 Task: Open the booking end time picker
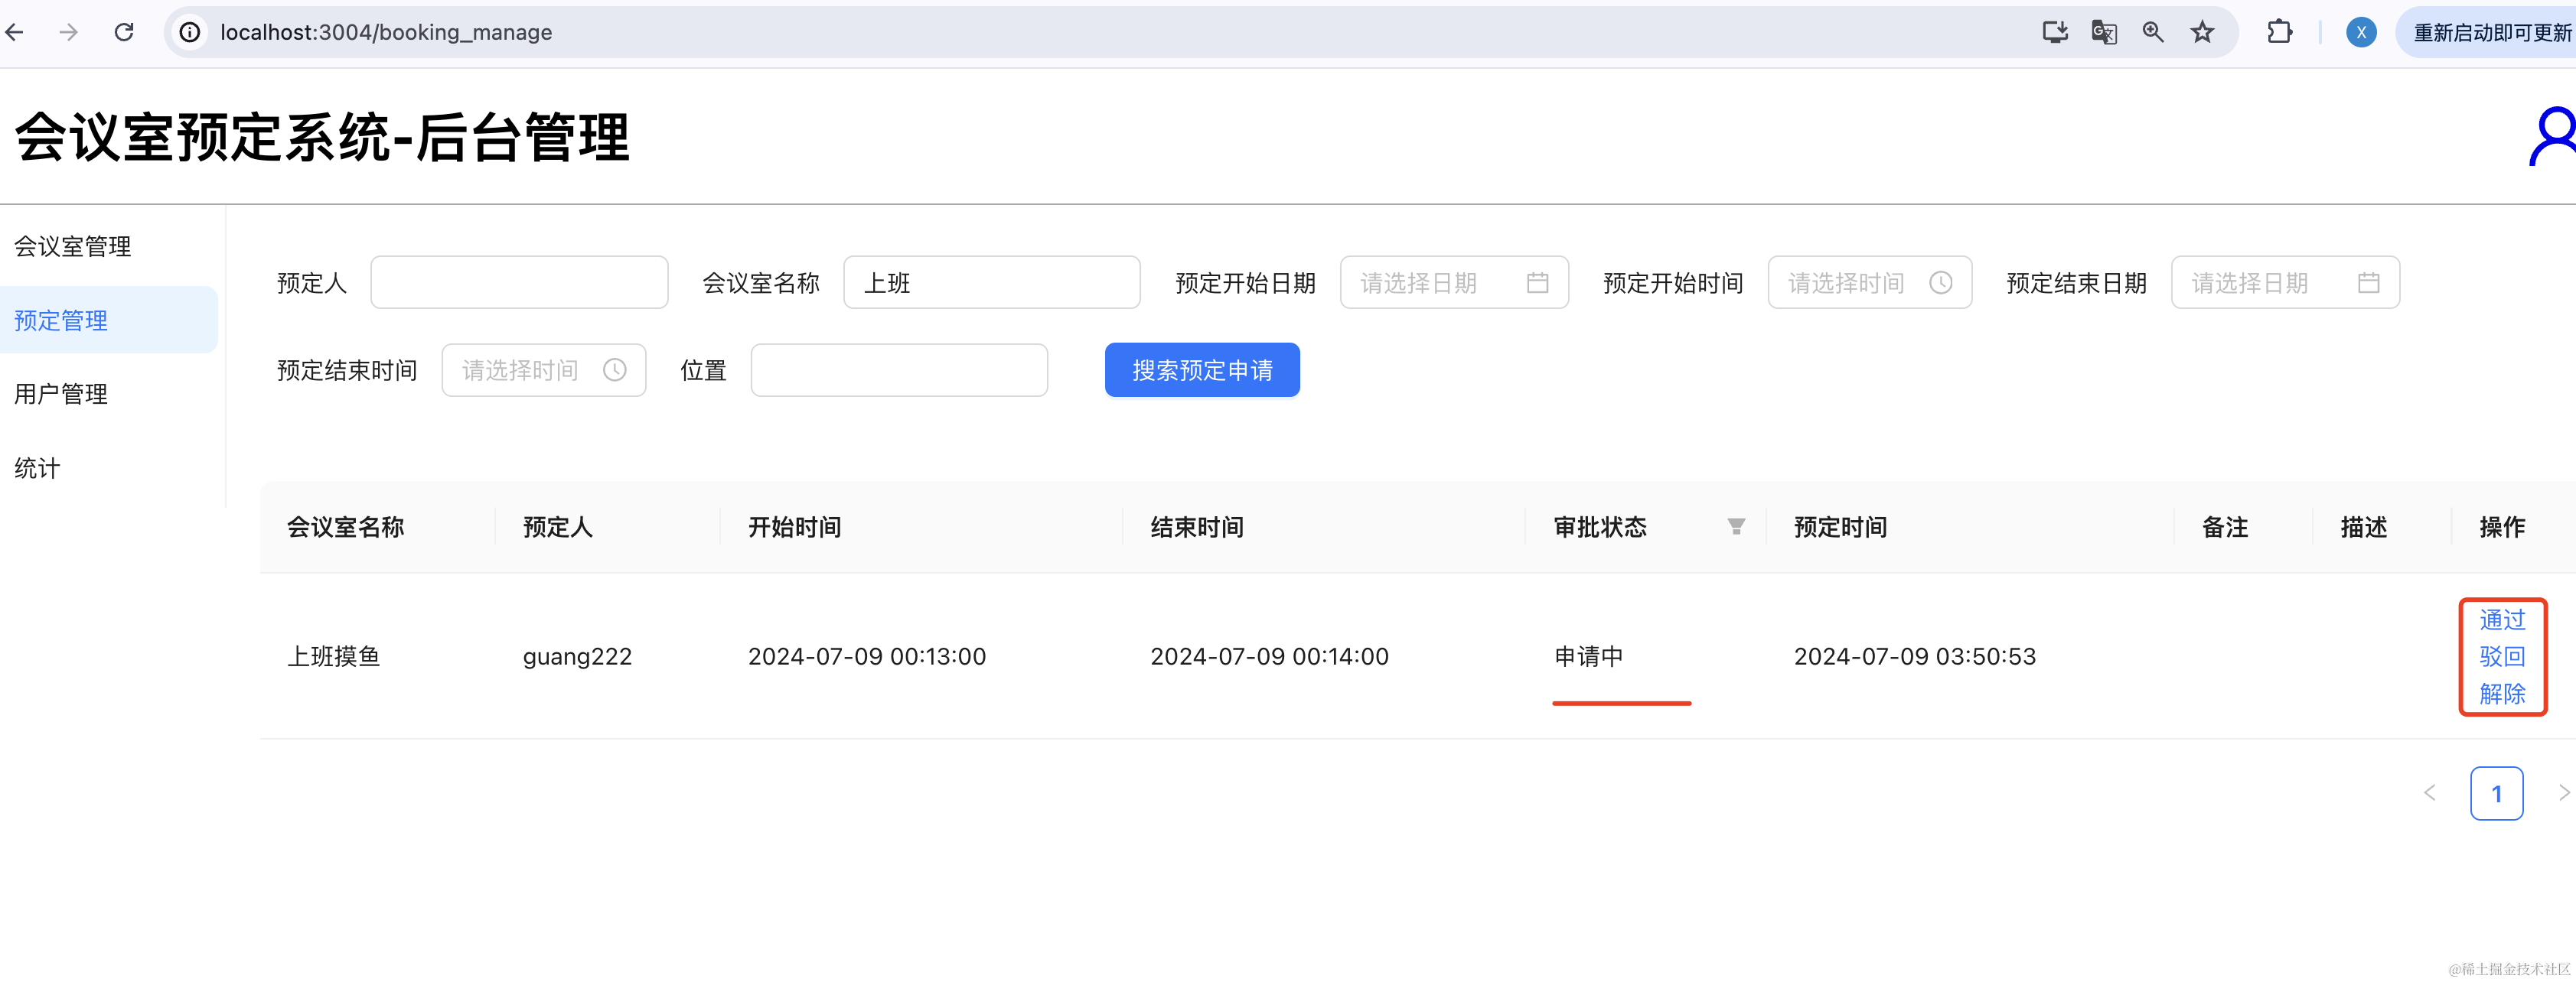[x=543, y=371]
